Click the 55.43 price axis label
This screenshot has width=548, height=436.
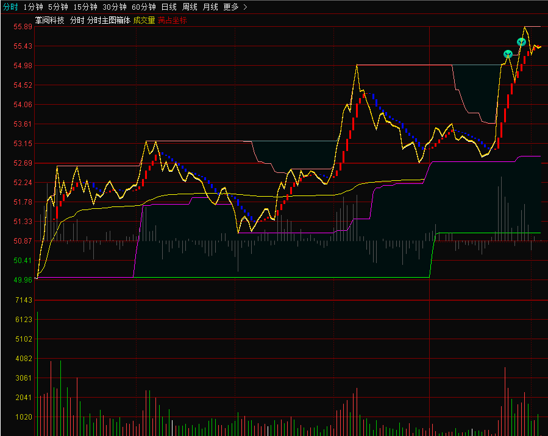[x=23, y=46]
